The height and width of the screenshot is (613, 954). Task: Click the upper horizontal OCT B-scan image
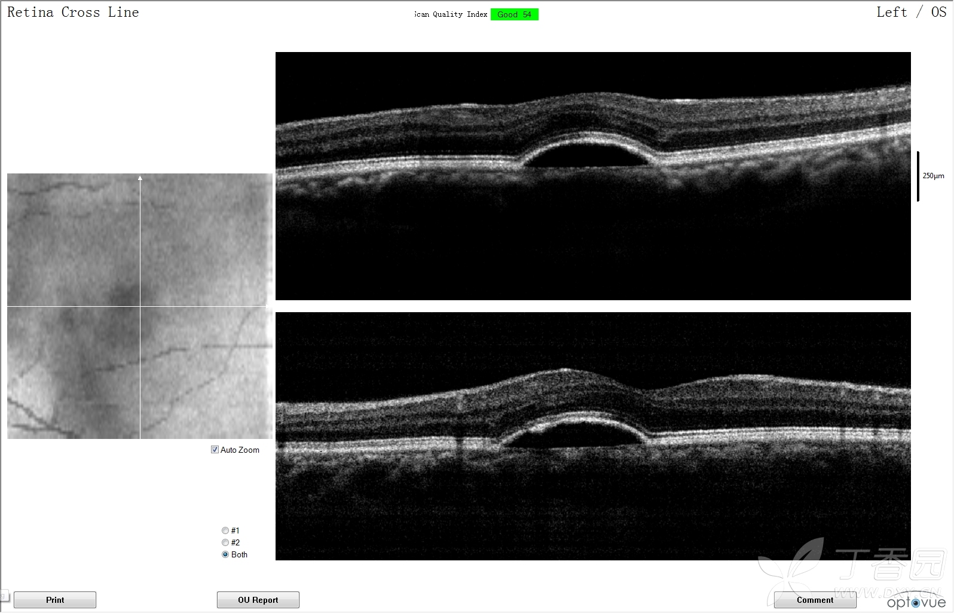tap(593, 176)
